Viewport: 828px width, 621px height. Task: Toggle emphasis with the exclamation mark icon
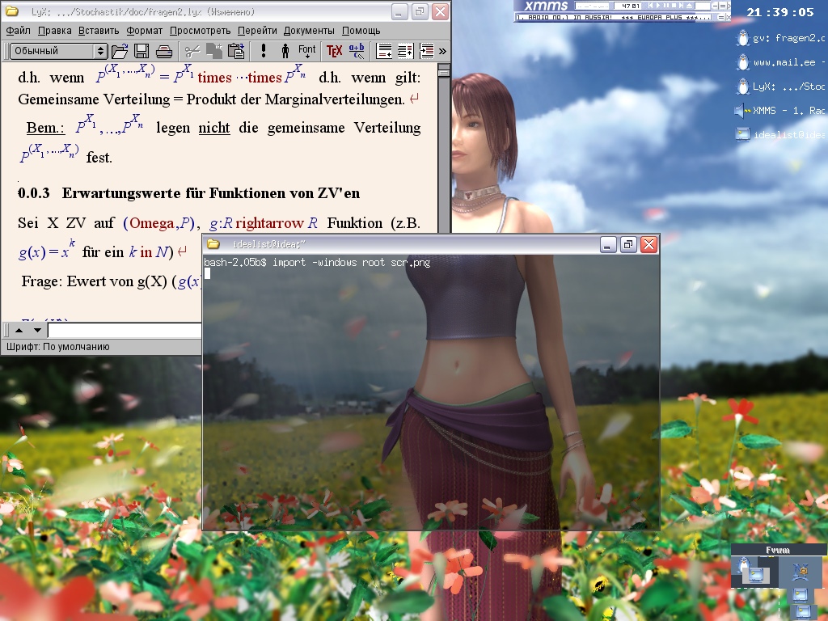coord(264,51)
